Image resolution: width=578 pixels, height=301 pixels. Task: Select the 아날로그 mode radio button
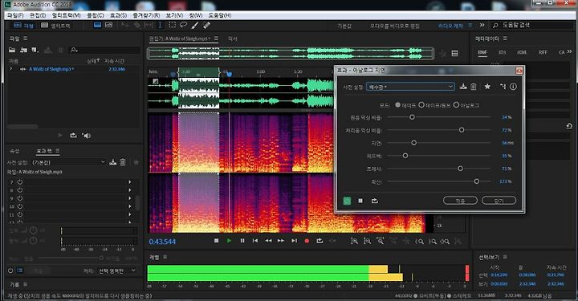coord(456,105)
